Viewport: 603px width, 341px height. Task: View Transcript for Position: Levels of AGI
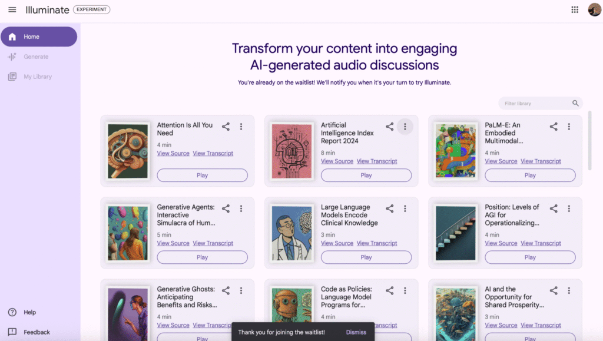tap(541, 243)
